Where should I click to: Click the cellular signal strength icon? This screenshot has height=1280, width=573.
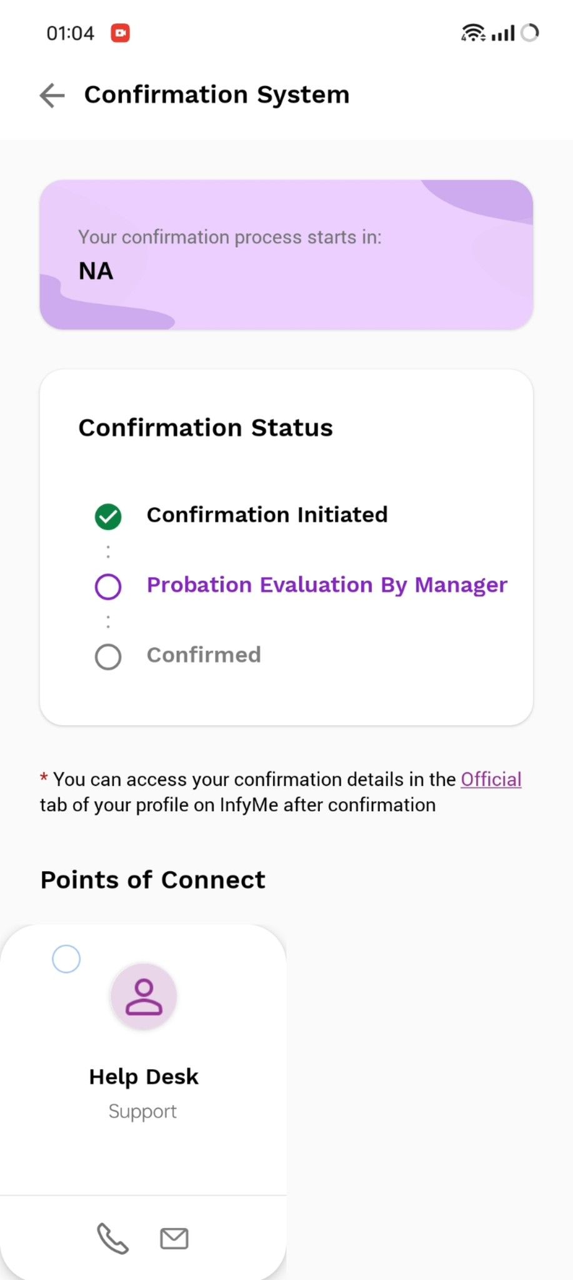click(503, 32)
